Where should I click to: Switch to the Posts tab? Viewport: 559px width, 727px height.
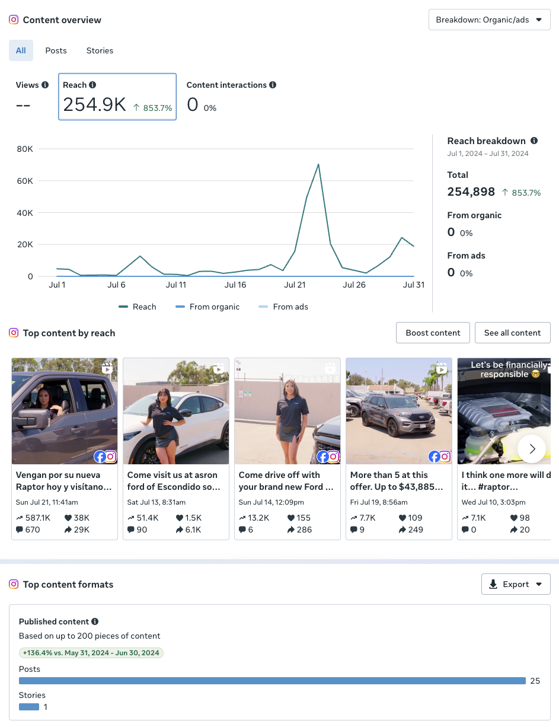tap(56, 50)
